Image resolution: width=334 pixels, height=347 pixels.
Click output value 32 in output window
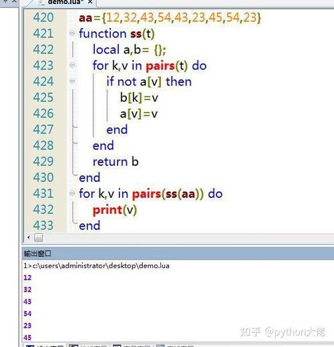[27, 290]
